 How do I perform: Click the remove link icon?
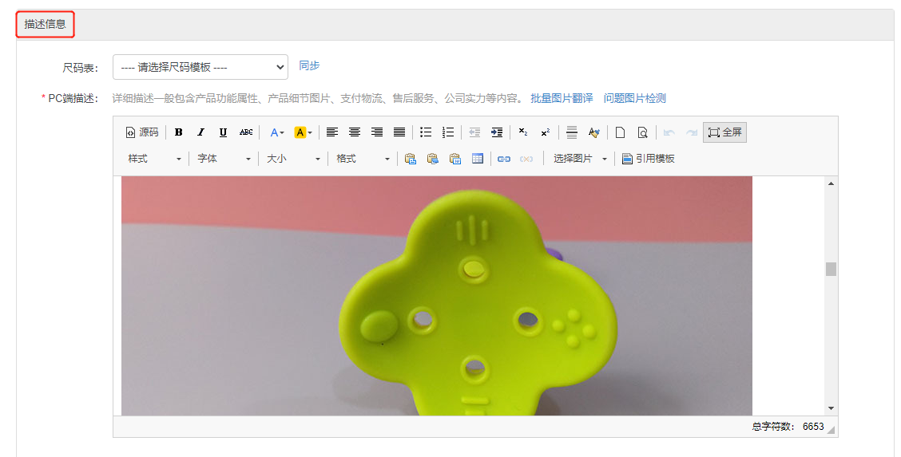click(x=526, y=159)
